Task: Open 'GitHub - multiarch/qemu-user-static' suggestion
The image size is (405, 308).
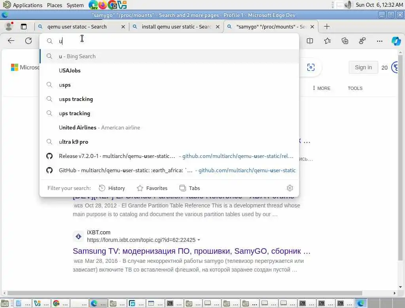Action: click(169, 170)
